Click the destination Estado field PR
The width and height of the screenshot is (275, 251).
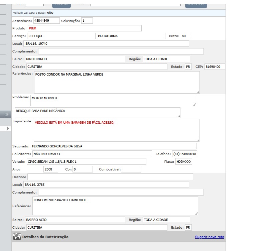pyautogui.click(x=188, y=228)
